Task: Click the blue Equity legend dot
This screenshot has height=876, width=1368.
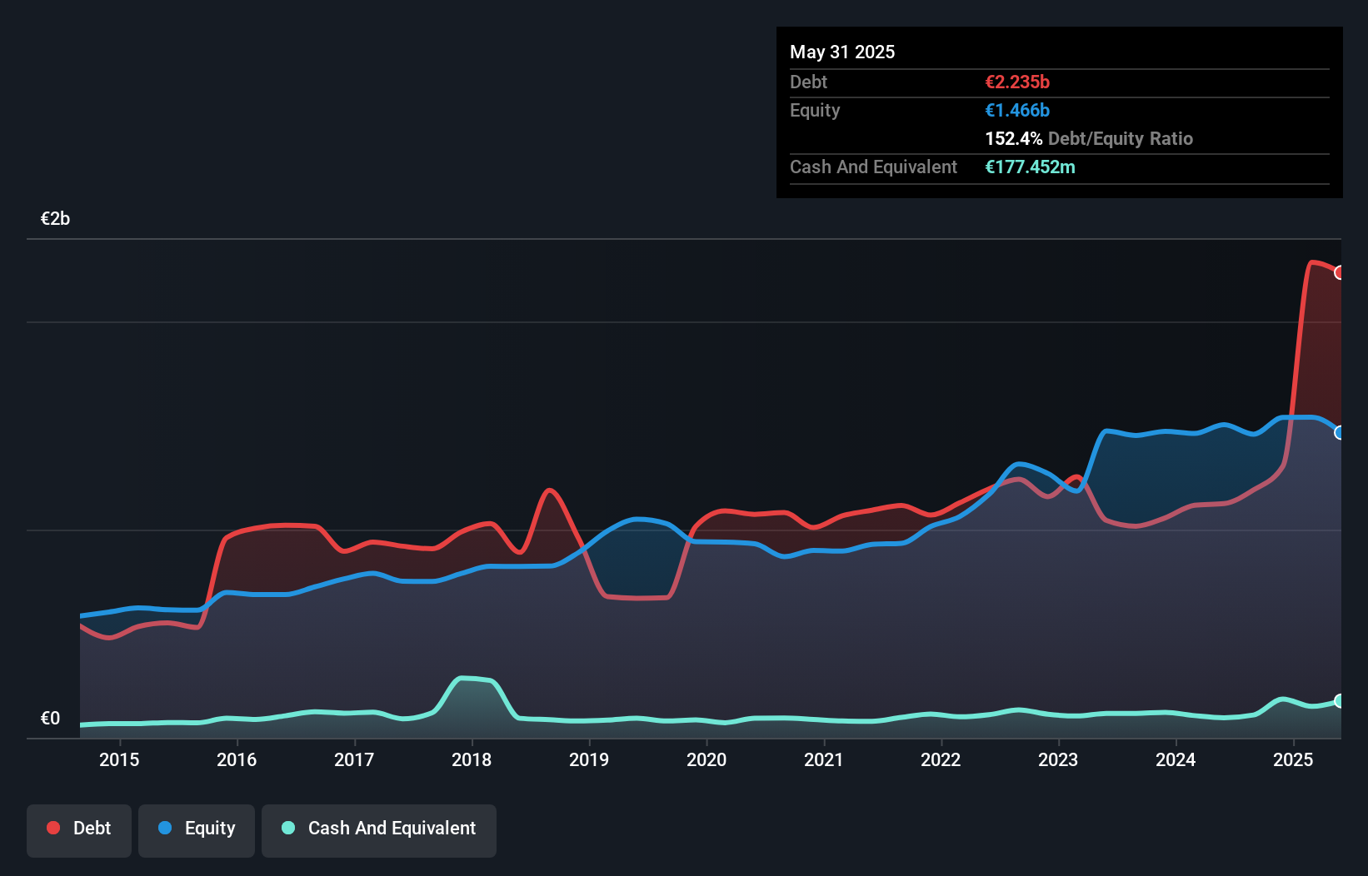Action: pyautogui.click(x=165, y=828)
